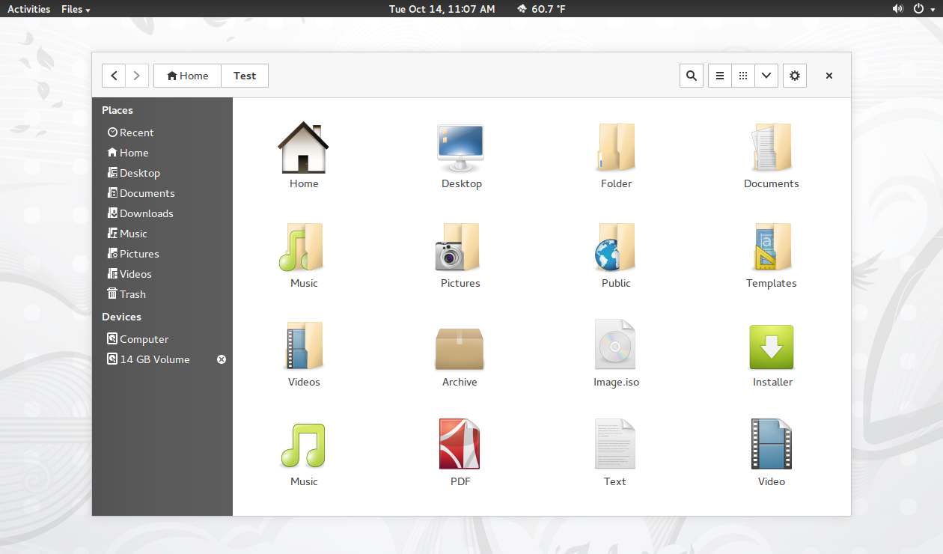Open the Public folder with globe
Screen dimensions: 943x554
pyautogui.click(x=616, y=247)
